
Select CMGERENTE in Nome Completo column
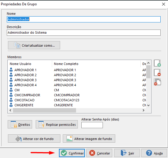click(63, 105)
